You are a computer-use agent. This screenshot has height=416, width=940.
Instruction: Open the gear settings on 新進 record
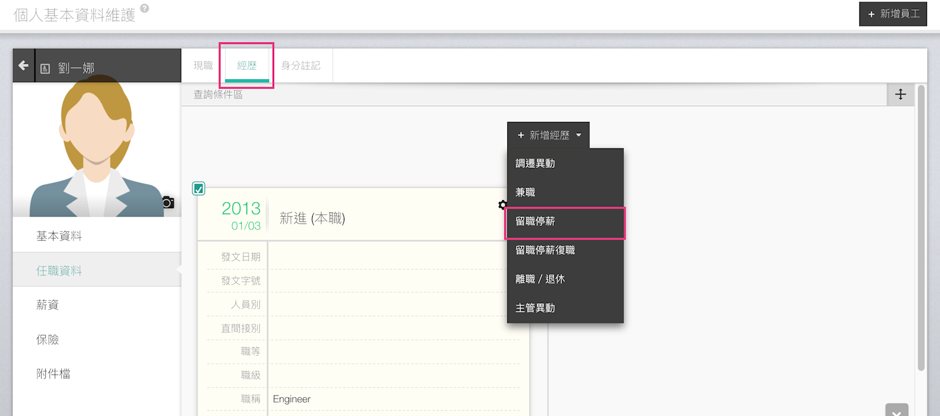[502, 205]
